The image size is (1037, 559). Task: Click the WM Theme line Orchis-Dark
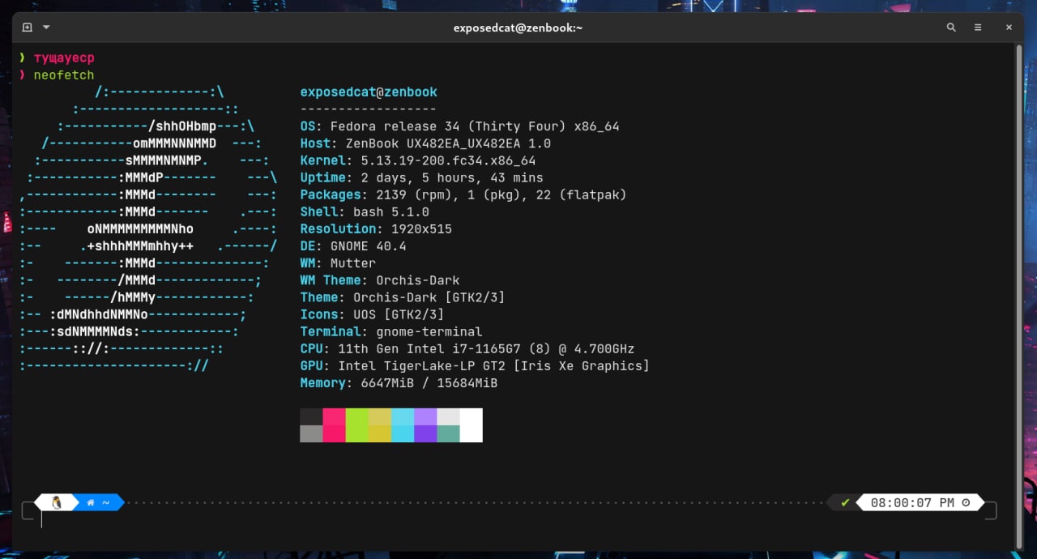(380, 279)
